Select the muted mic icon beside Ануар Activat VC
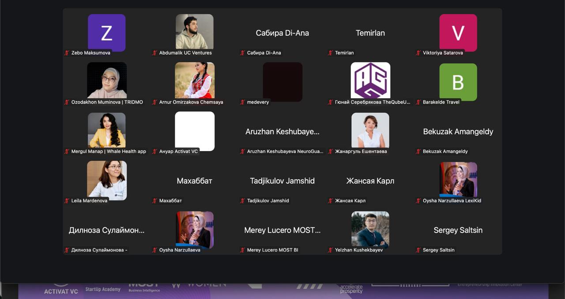Image resolution: width=565 pixels, height=299 pixels. click(x=155, y=151)
